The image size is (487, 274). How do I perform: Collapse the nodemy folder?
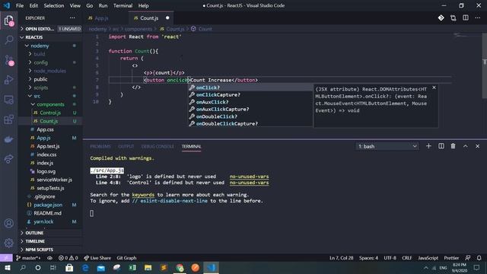(50, 46)
